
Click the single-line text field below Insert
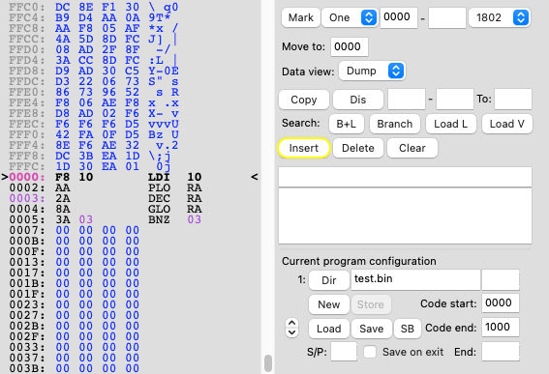(x=405, y=177)
